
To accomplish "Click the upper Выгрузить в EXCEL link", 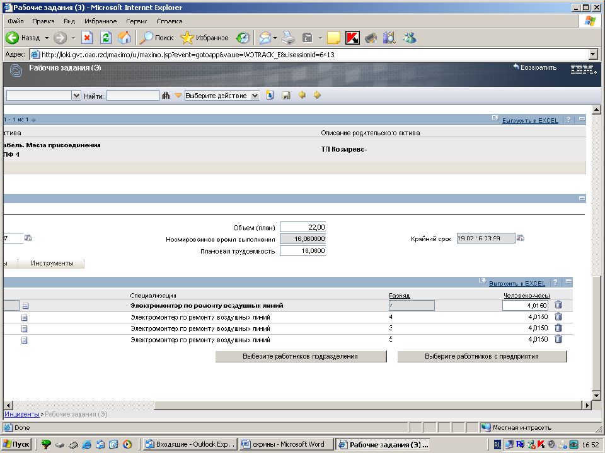I will (530, 121).
